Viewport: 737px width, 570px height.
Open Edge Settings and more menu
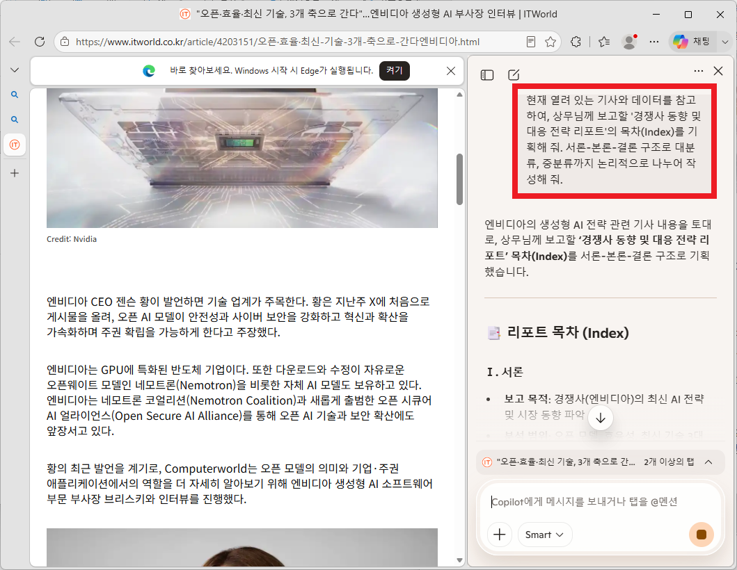(x=653, y=42)
